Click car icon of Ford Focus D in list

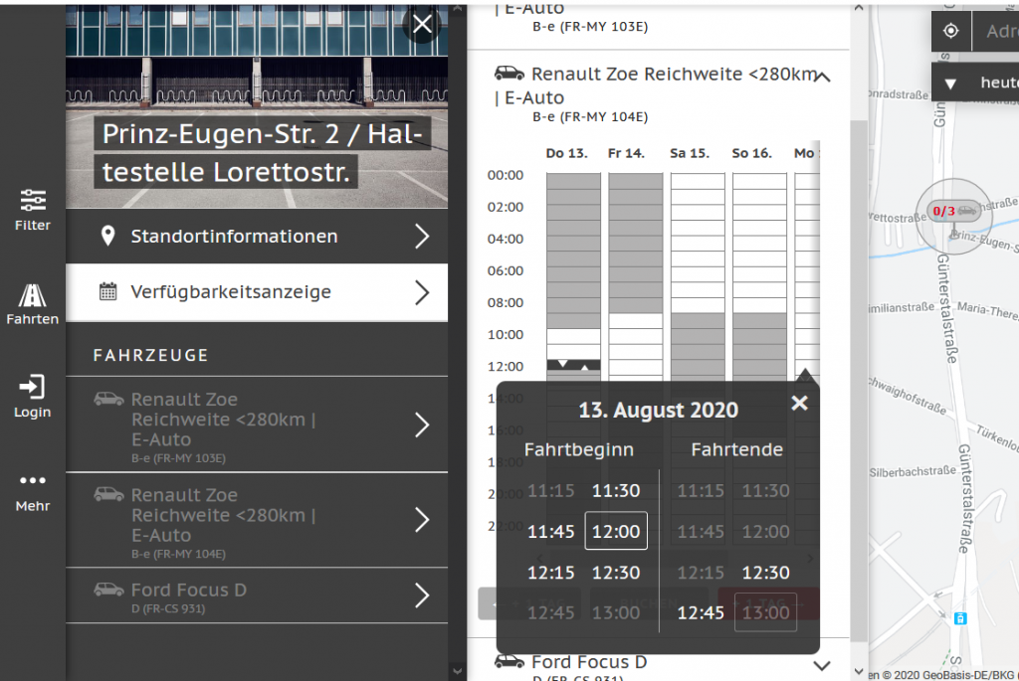click(109, 589)
